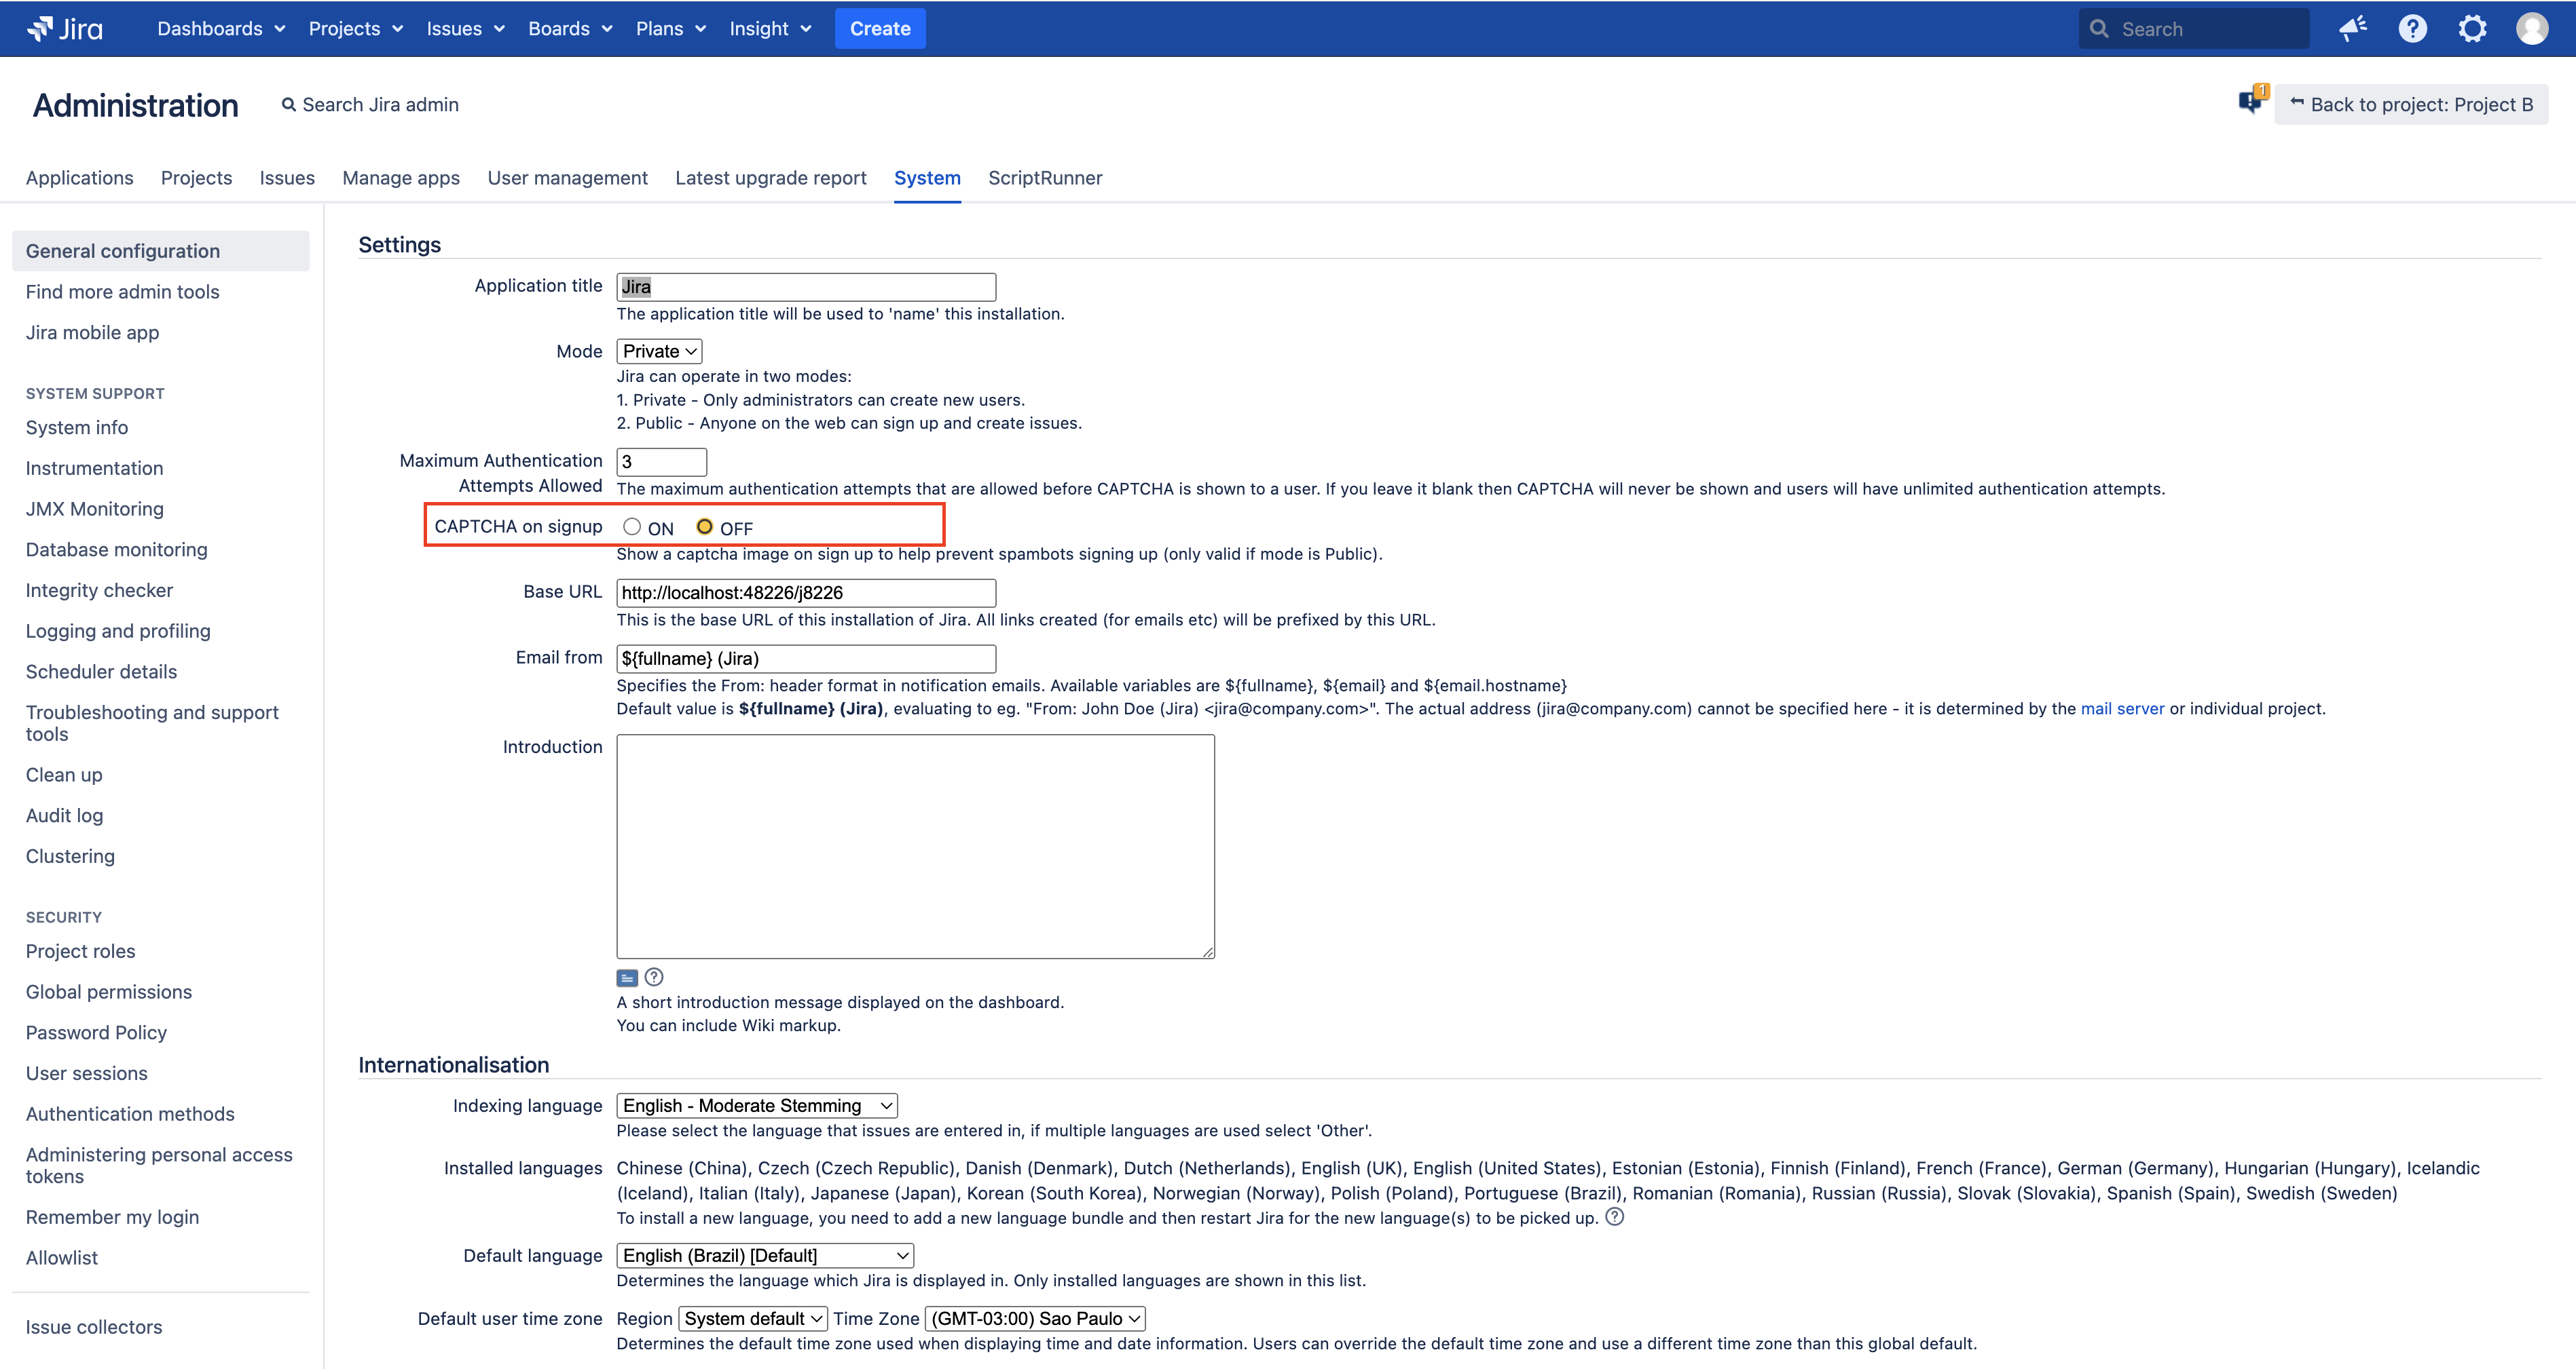Turn CAPTCHA on signup ON
The image size is (2576, 1369).
(x=632, y=526)
